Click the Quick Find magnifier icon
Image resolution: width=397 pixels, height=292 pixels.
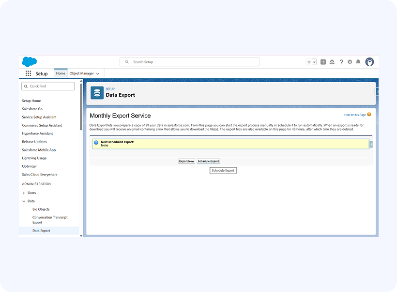click(x=26, y=86)
